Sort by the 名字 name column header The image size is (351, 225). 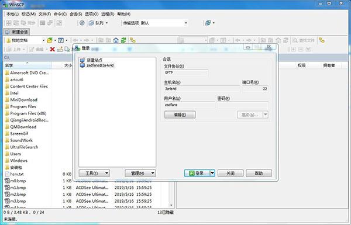pyautogui.click(x=27, y=65)
